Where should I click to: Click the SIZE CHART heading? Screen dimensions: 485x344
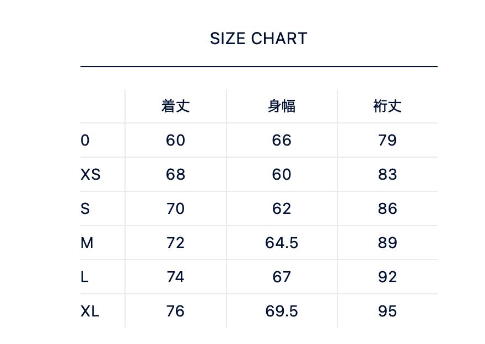click(x=258, y=39)
